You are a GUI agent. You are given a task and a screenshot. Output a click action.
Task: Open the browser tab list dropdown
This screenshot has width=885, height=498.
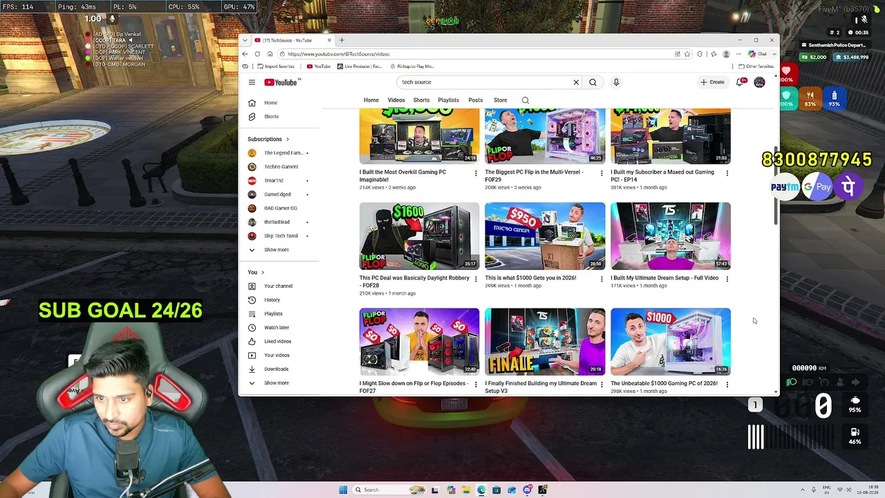245,40
